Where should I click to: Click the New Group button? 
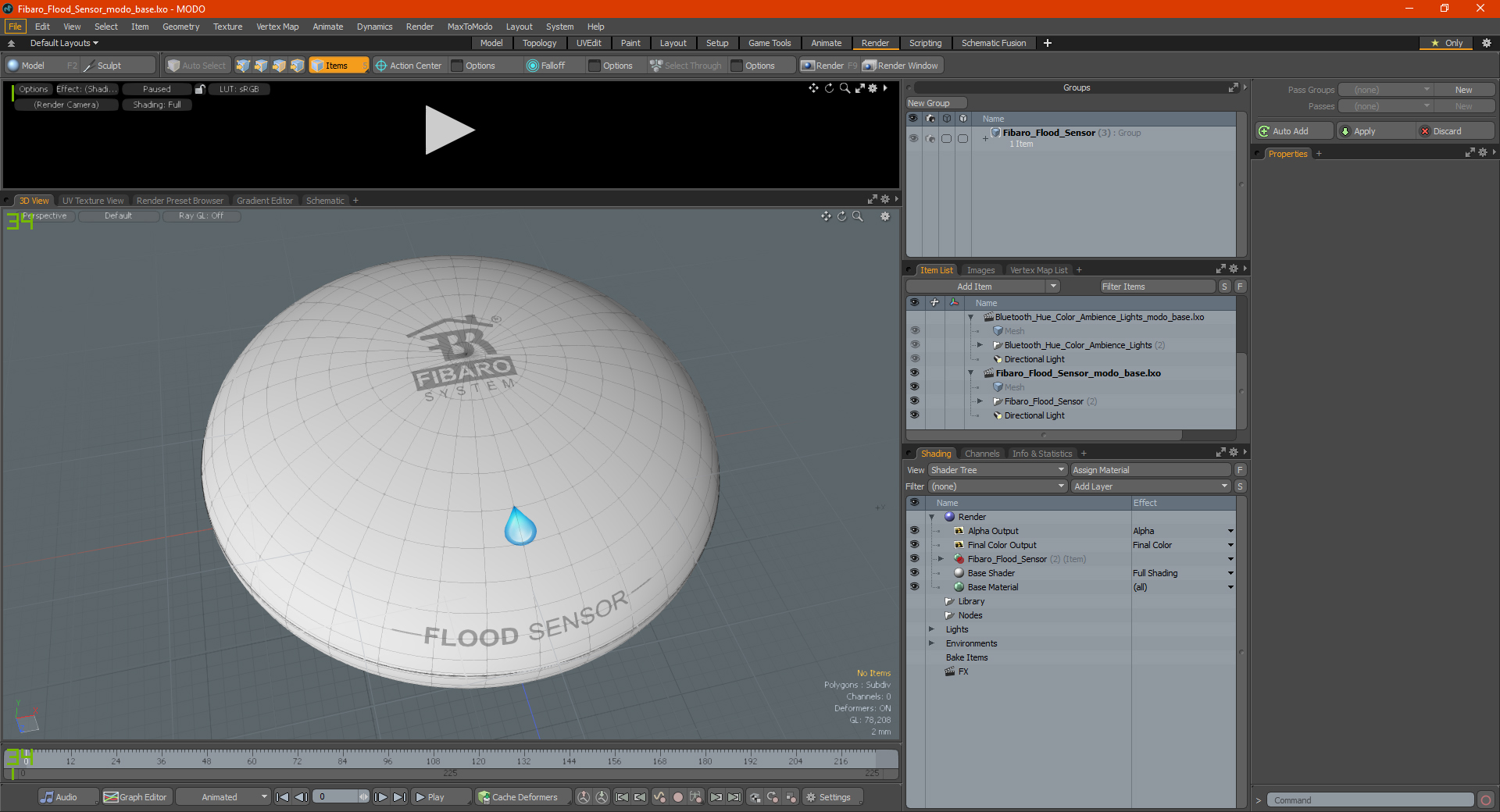pyautogui.click(x=936, y=103)
